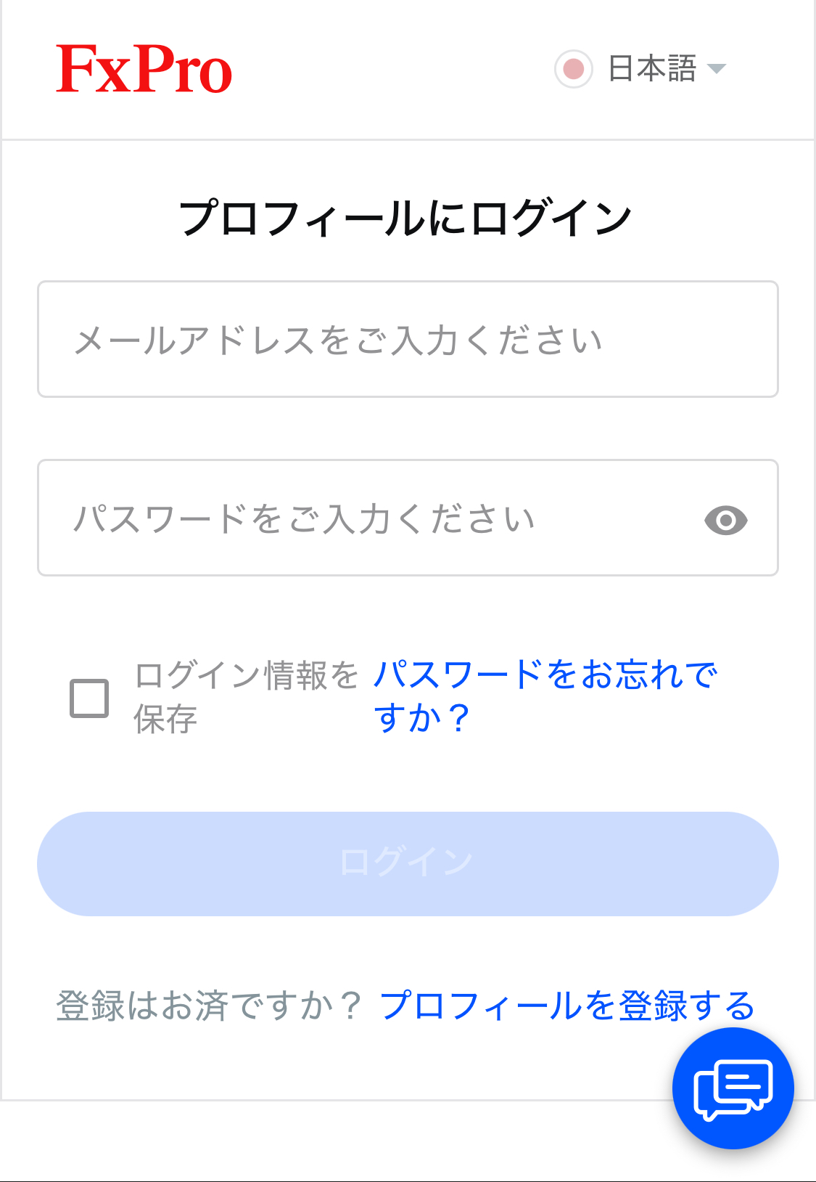
Task: Expand the language dropdown arrow
Action: [x=717, y=69]
